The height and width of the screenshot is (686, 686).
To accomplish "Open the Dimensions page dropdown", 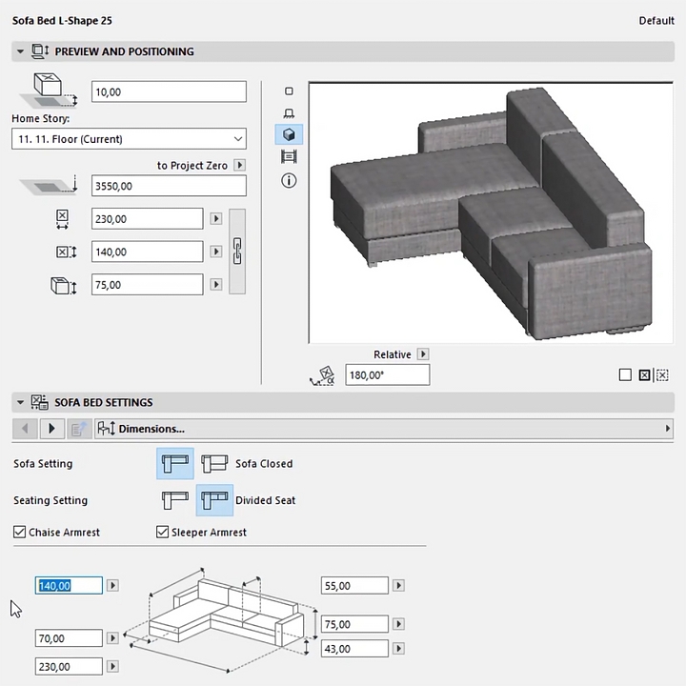I will click(384, 429).
